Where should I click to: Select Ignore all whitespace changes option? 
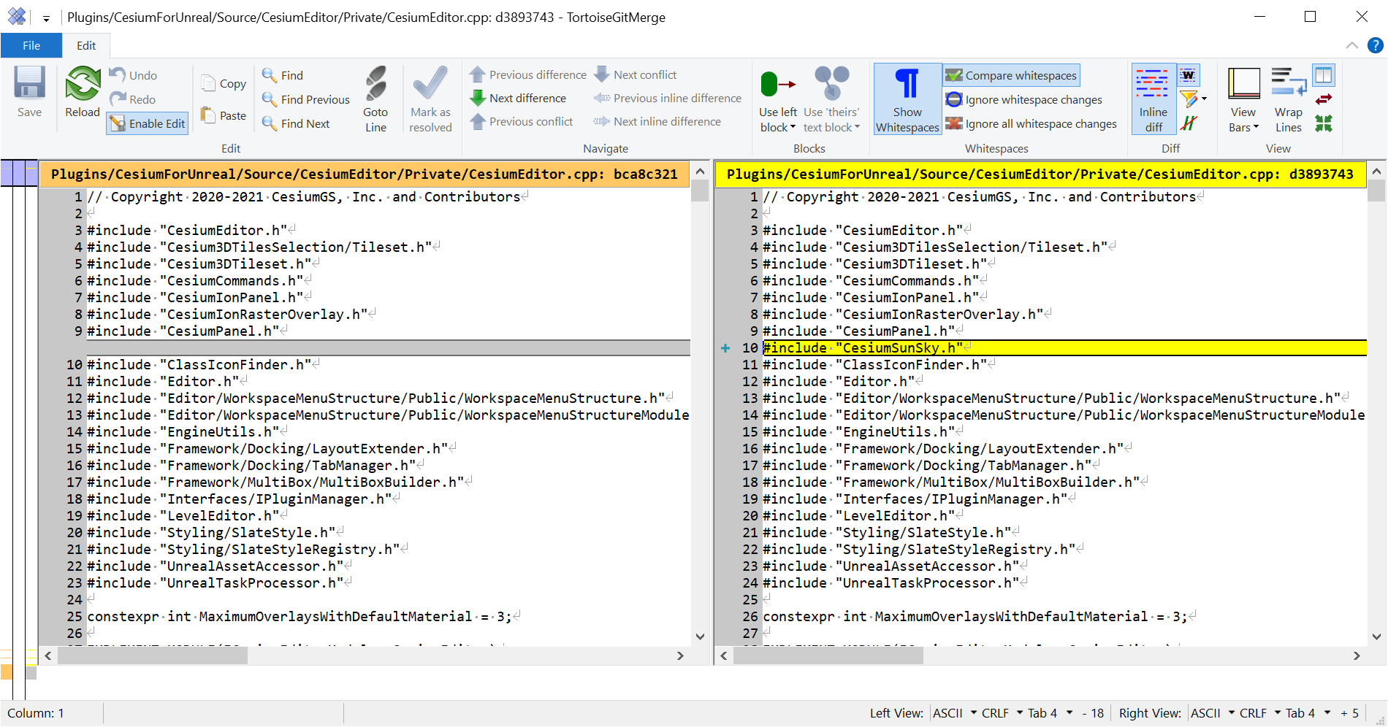1031,123
